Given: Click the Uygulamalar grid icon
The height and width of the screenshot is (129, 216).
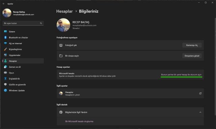Looking at the screenshot, I should coord(5,55).
